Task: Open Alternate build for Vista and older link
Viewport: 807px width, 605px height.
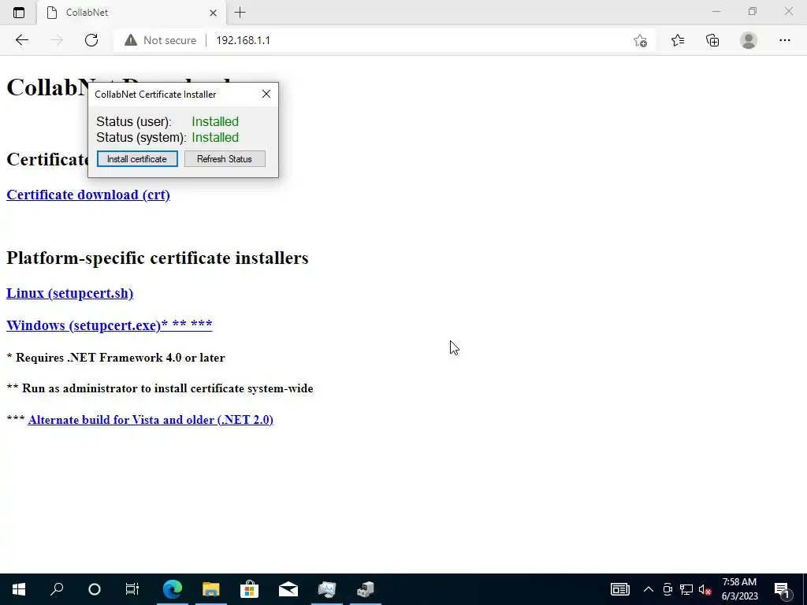Action: 151,420
